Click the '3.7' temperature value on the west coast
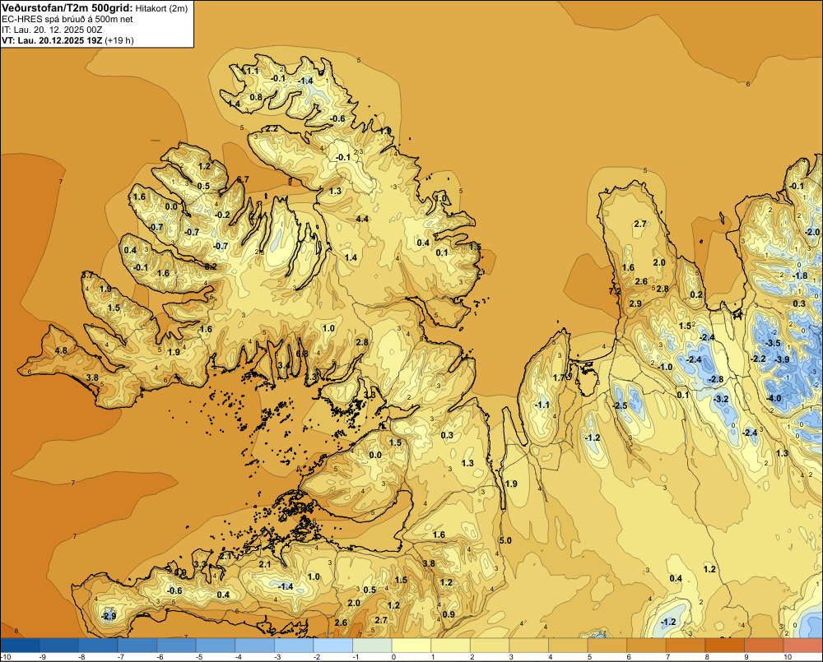The width and height of the screenshot is (823, 662). tap(88, 275)
